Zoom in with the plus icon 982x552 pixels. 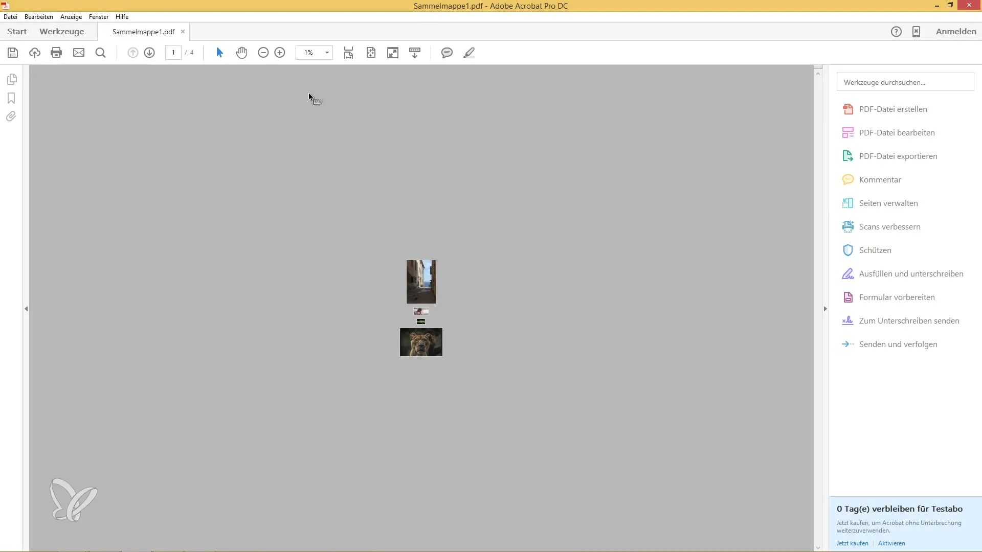point(280,53)
